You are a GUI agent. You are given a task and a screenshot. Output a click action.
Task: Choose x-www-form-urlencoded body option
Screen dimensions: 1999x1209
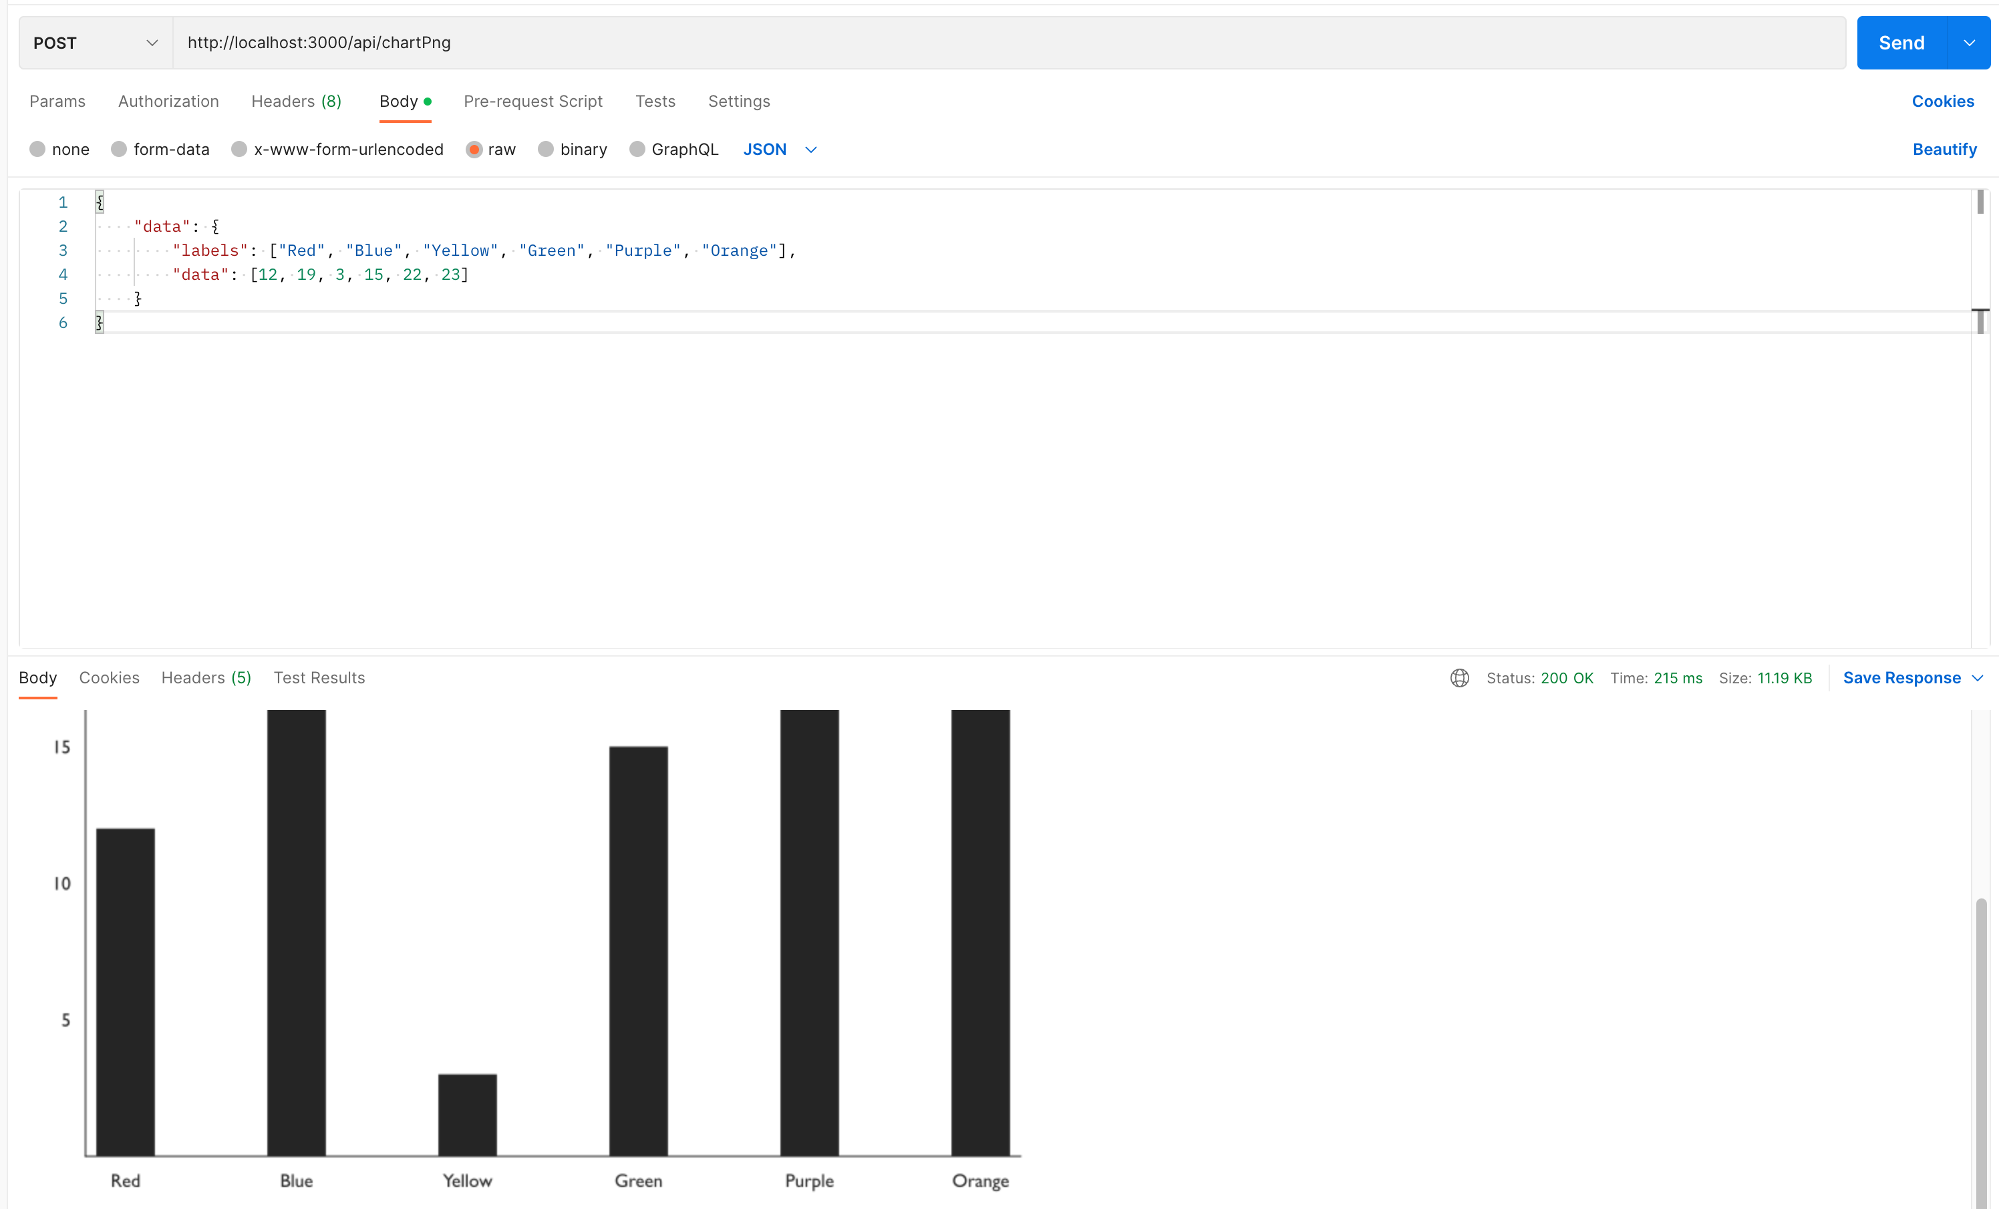239,149
